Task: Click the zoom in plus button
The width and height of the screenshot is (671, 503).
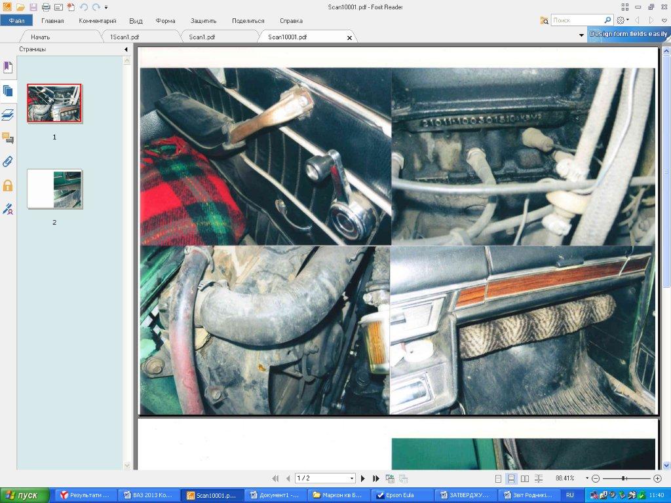Action: [658, 478]
